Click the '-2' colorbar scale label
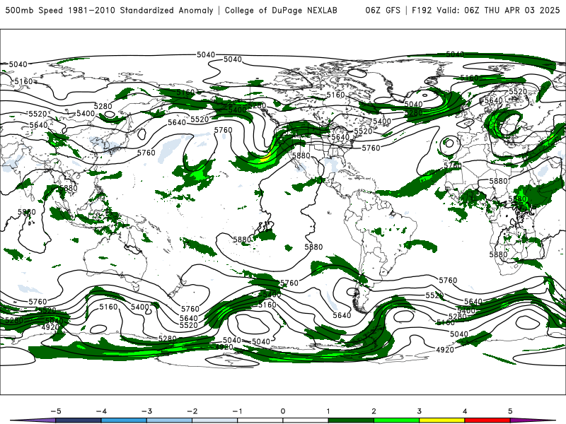The width and height of the screenshot is (566, 424). pos(192,411)
